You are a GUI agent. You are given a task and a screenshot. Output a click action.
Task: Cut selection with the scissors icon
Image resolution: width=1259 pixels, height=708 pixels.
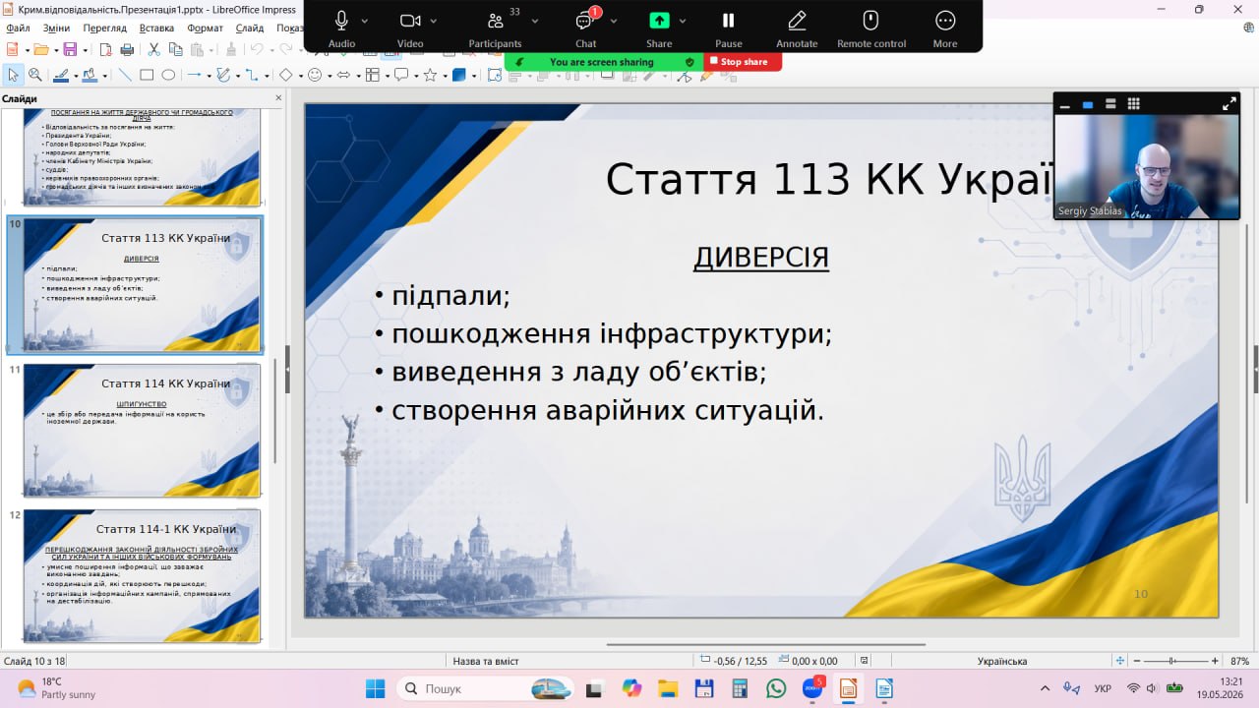tap(153, 49)
